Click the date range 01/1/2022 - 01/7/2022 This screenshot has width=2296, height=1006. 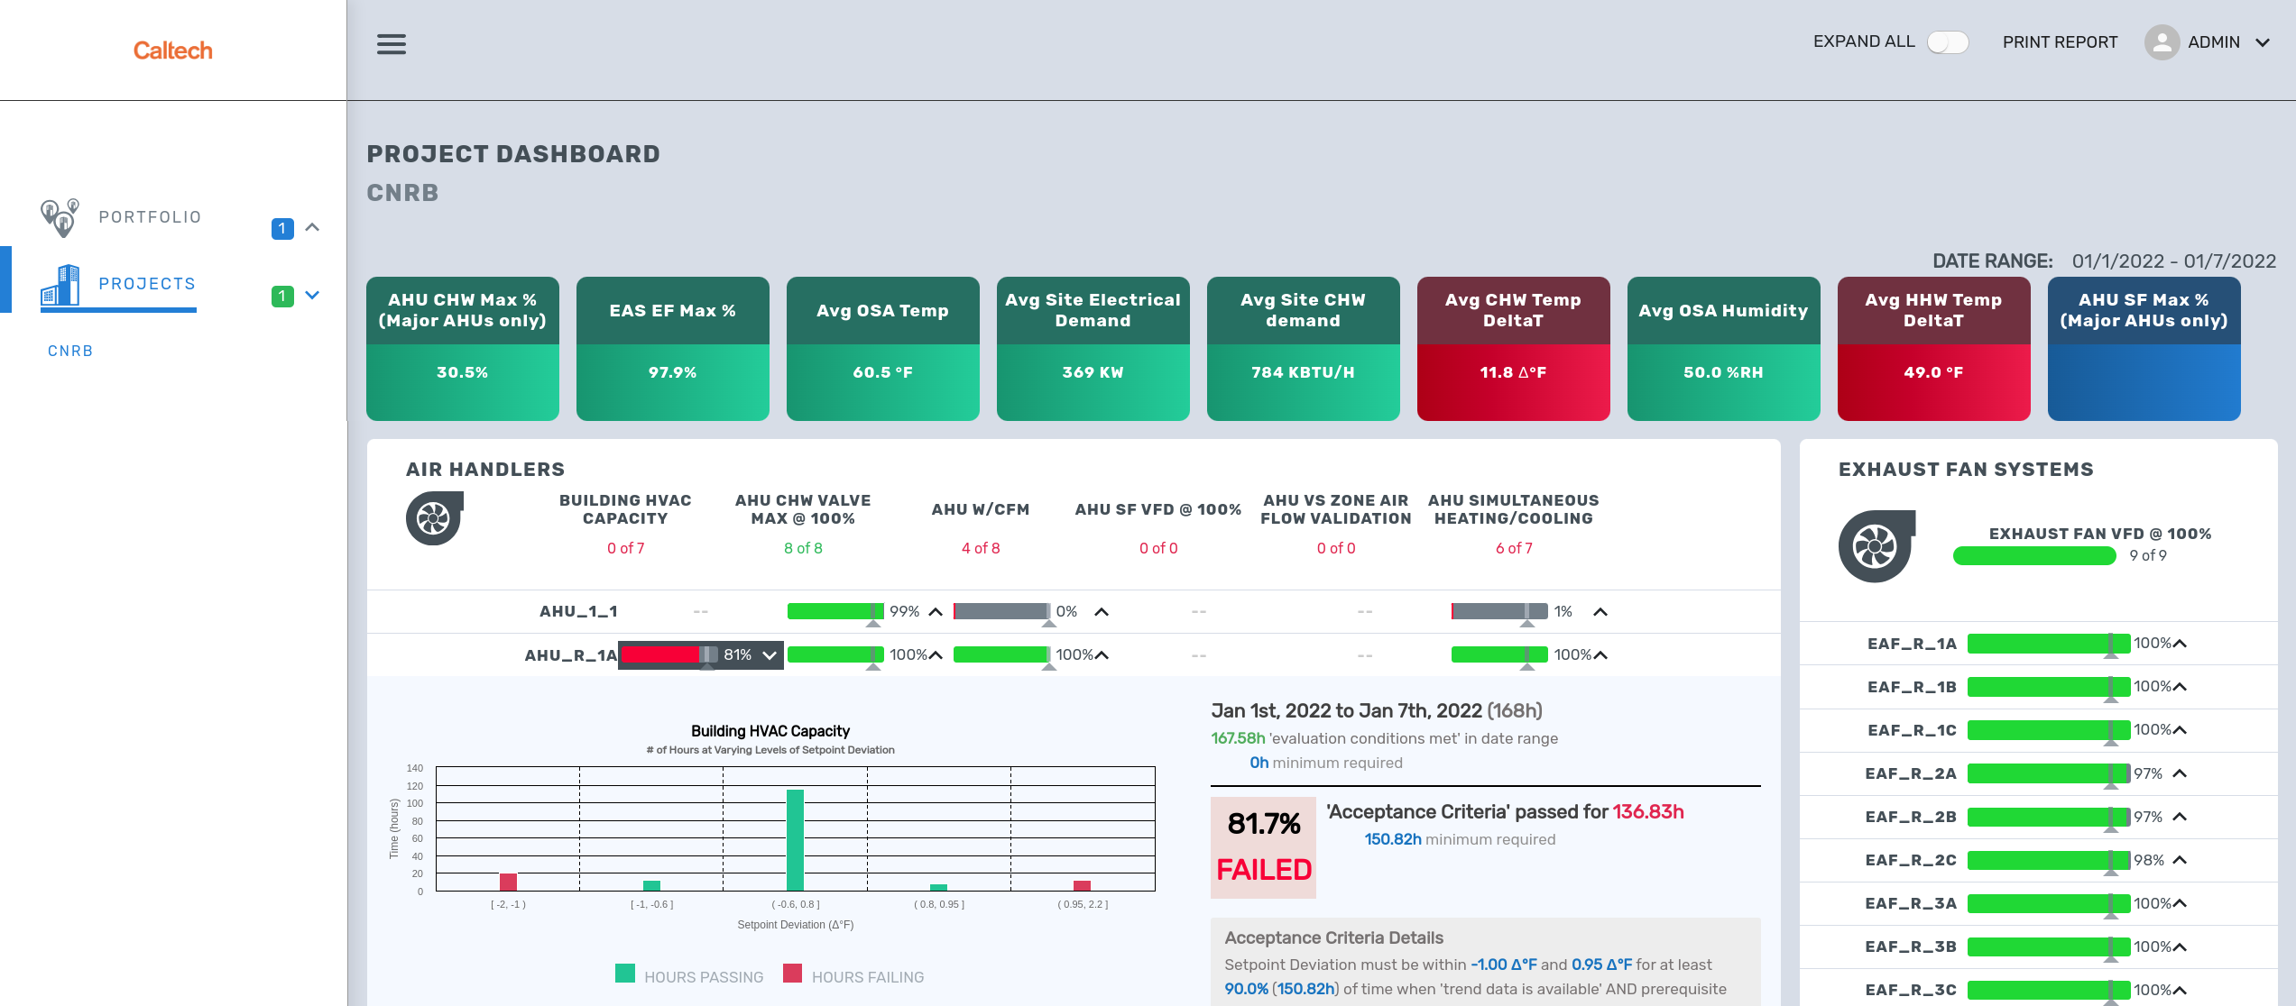2174,261
